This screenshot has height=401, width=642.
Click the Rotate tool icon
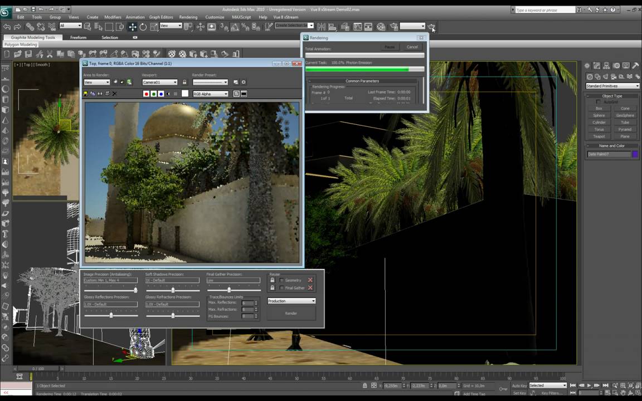click(x=143, y=27)
